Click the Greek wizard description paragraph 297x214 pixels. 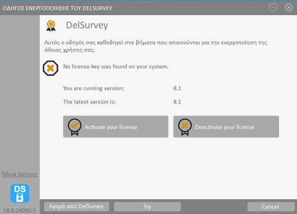pos(155,46)
